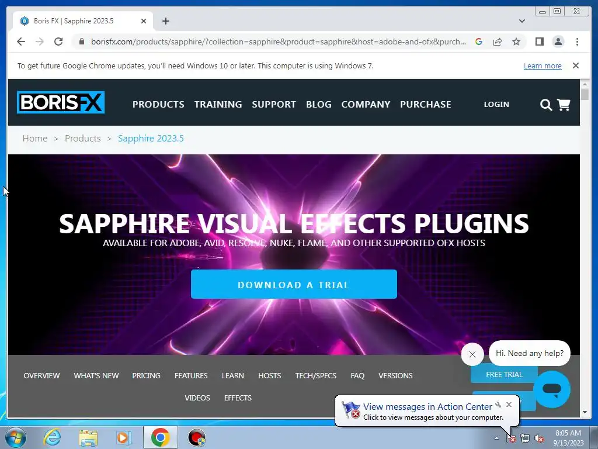Click the browser forward arrow
This screenshot has height=449, width=598.
click(40, 42)
